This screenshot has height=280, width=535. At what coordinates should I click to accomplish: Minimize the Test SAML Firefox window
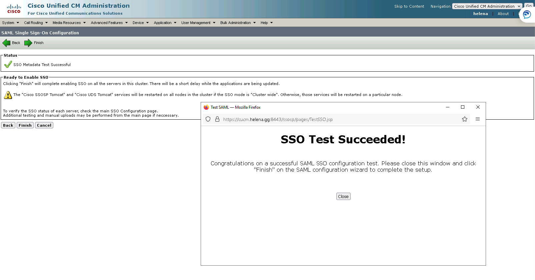pyautogui.click(x=447, y=107)
